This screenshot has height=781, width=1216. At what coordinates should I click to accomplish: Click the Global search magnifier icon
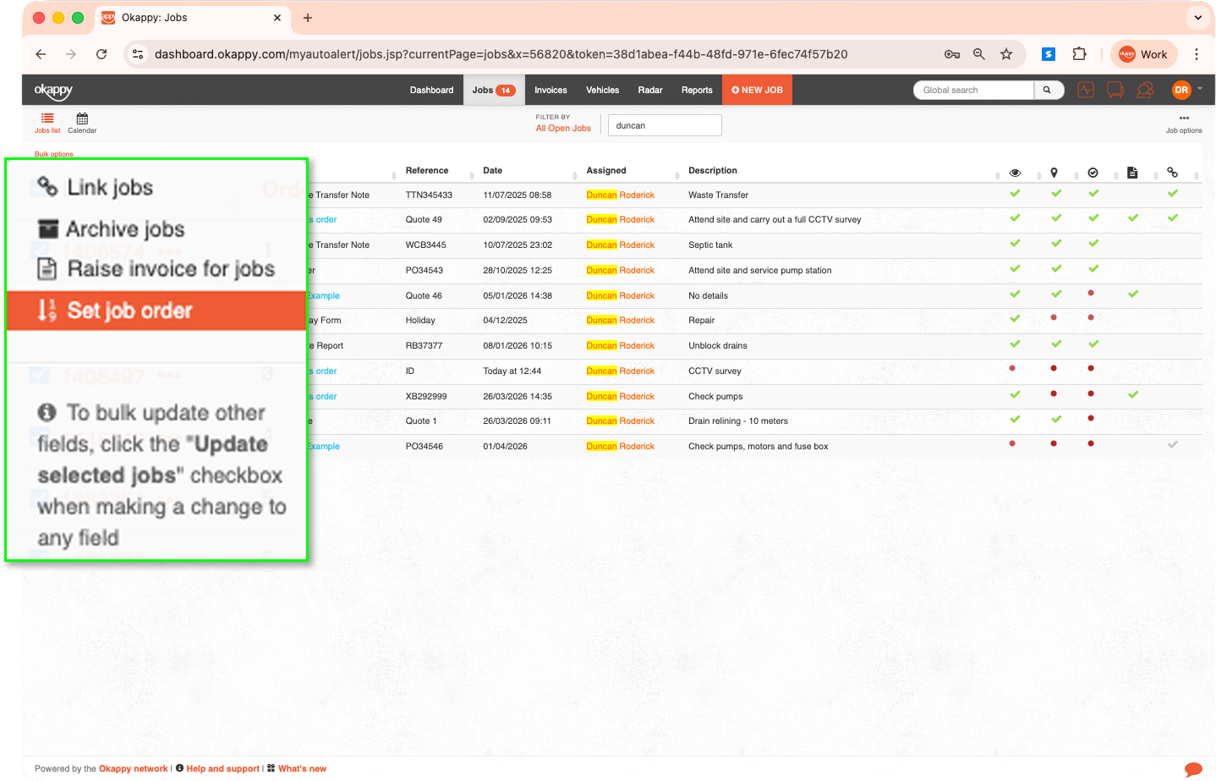(x=1049, y=90)
